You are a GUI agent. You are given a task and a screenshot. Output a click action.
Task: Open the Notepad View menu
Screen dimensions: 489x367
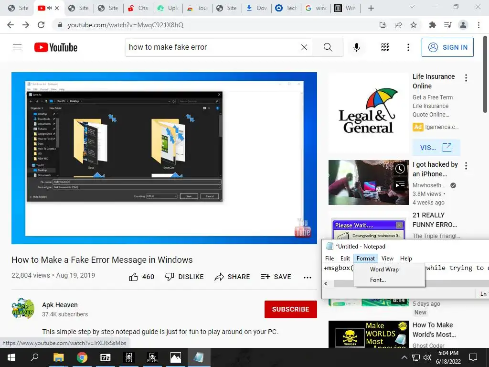[387, 259]
